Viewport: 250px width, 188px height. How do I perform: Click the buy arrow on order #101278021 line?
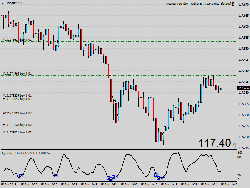(x=163, y=134)
